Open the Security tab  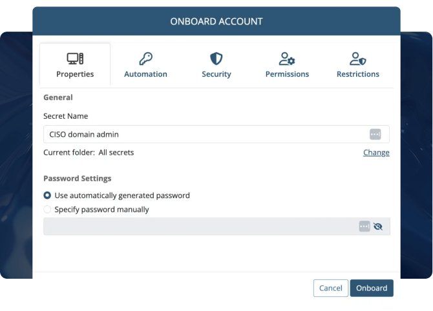(216, 65)
